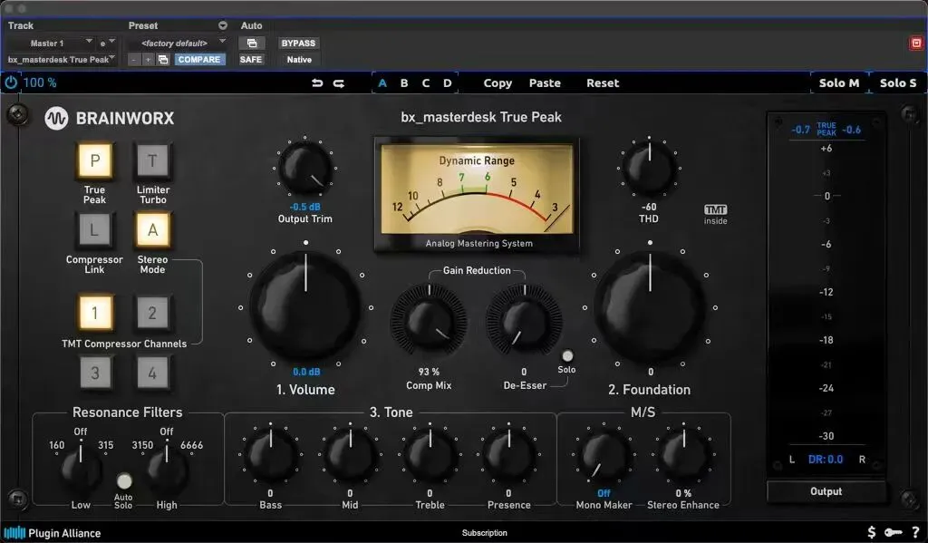
Task: Click the redo arrow icon
Action: click(x=339, y=82)
